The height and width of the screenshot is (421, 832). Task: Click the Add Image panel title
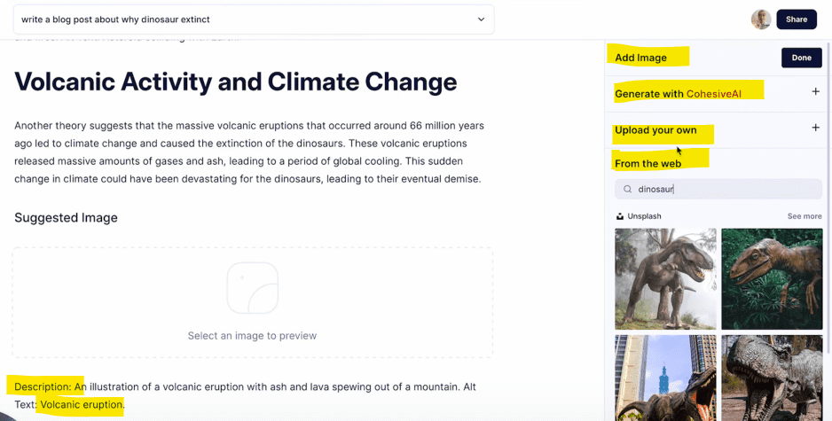coord(640,58)
